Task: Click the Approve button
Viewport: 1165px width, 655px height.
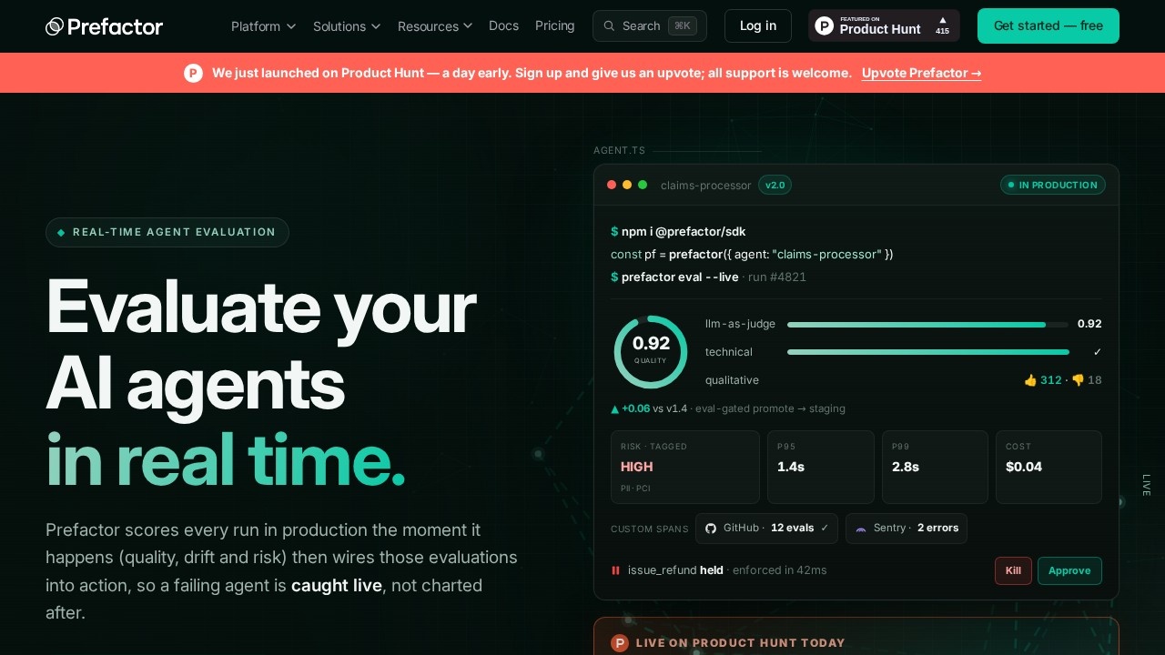Action: tap(1069, 570)
